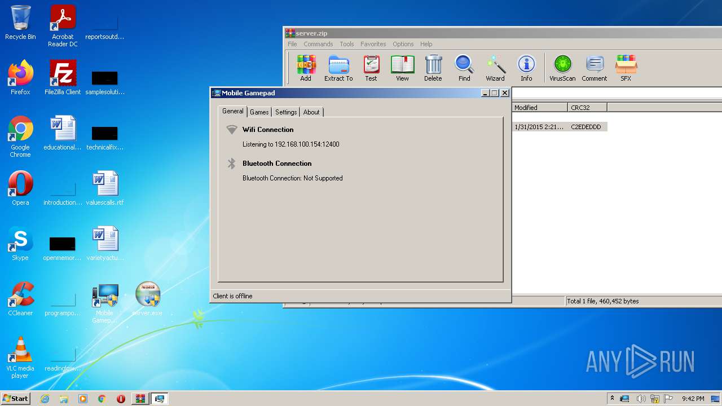This screenshot has height=406, width=722.
Task: Click the SFX icon in WinRAR toolbar
Action: pos(626,68)
